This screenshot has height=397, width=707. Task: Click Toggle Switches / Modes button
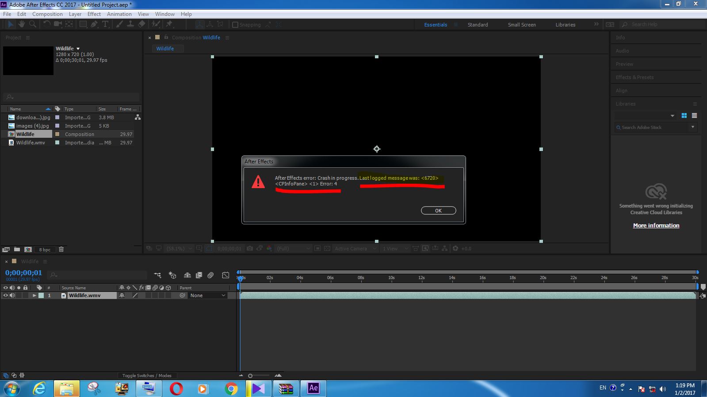[147, 375]
